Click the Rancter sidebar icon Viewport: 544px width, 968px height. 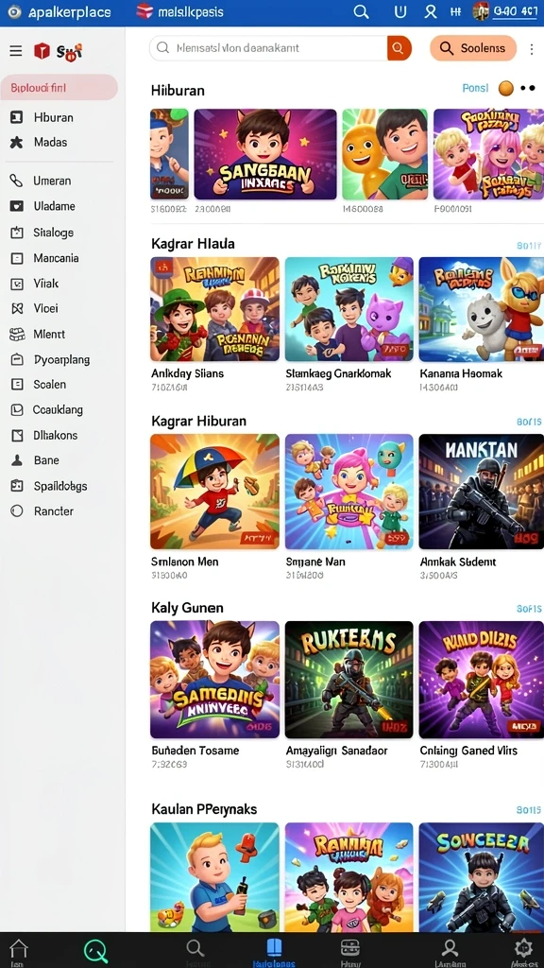tap(17, 511)
